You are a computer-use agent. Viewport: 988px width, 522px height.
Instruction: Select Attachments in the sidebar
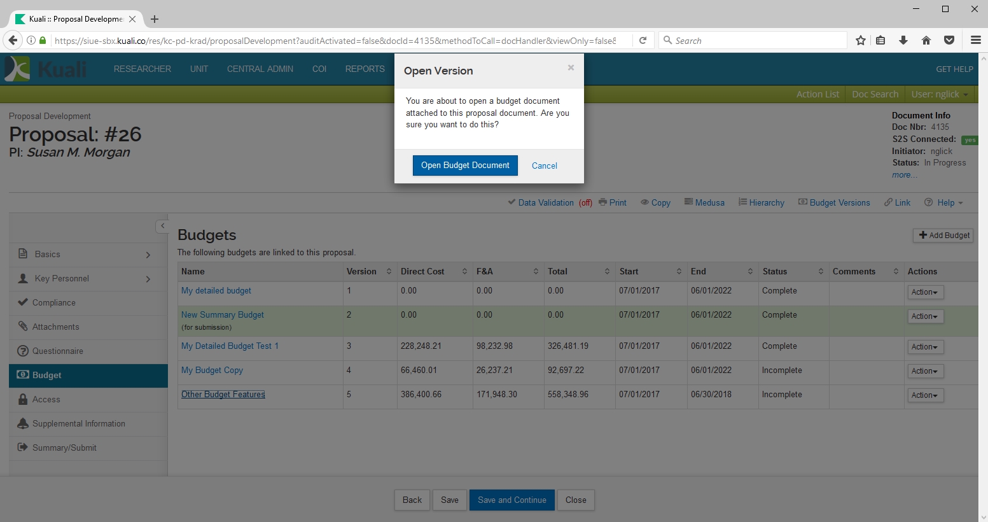56,327
